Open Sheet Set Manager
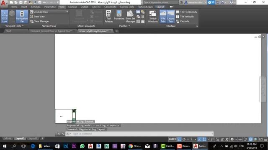 point(130,17)
